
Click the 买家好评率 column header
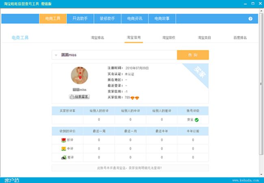67,111
